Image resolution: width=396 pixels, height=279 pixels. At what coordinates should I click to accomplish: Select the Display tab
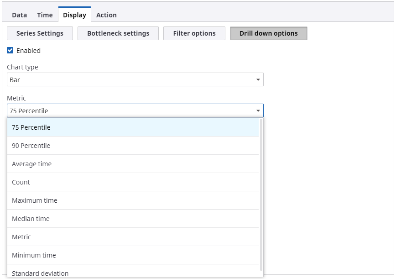(x=74, y=15)
